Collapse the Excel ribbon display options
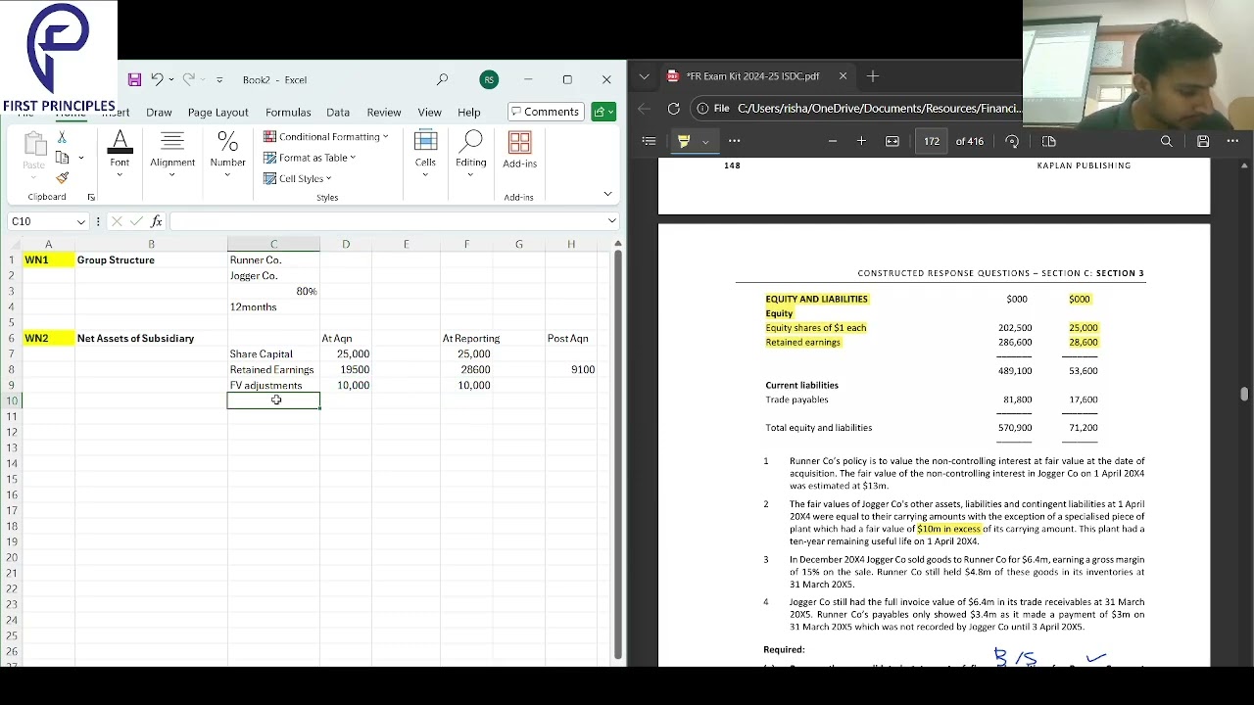 pyautogui.click(x=607, y=195)
